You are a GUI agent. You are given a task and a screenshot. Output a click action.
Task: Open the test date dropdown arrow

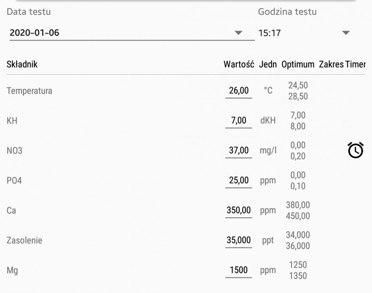click(x=239, y=33)
